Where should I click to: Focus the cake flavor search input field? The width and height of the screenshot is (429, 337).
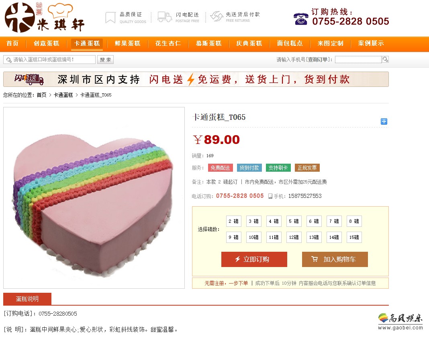point(49,60)
